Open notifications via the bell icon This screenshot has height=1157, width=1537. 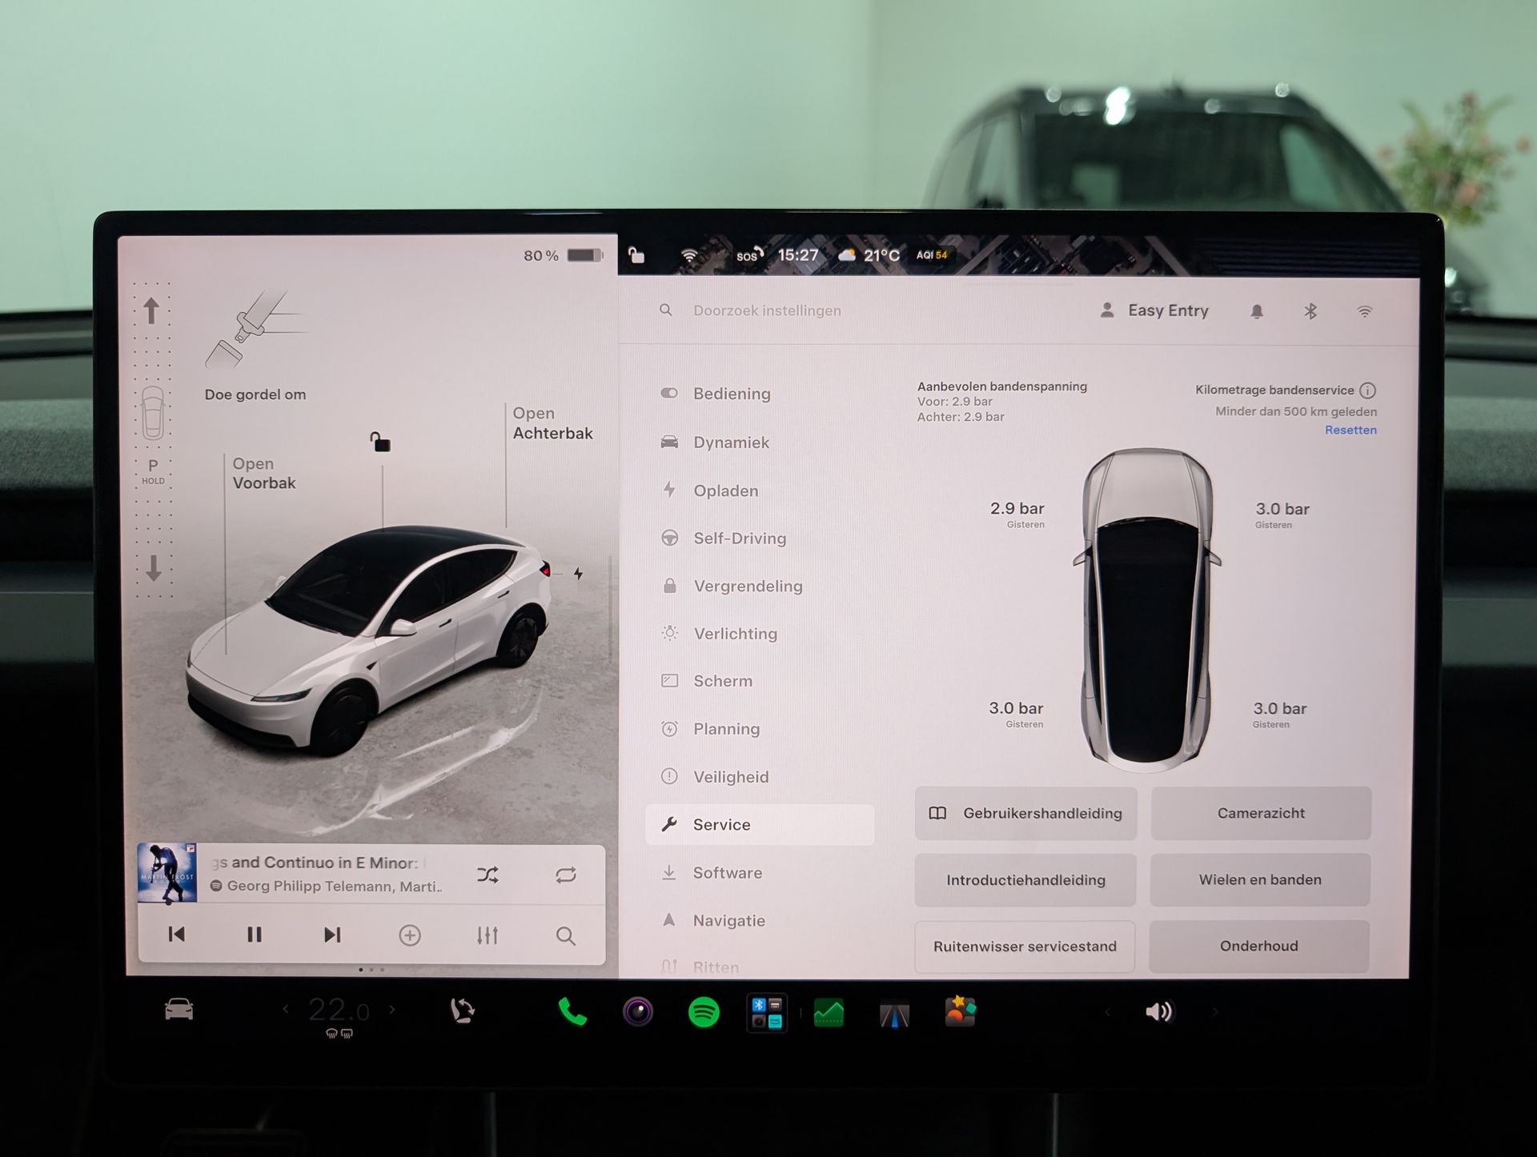[1257, 311]
